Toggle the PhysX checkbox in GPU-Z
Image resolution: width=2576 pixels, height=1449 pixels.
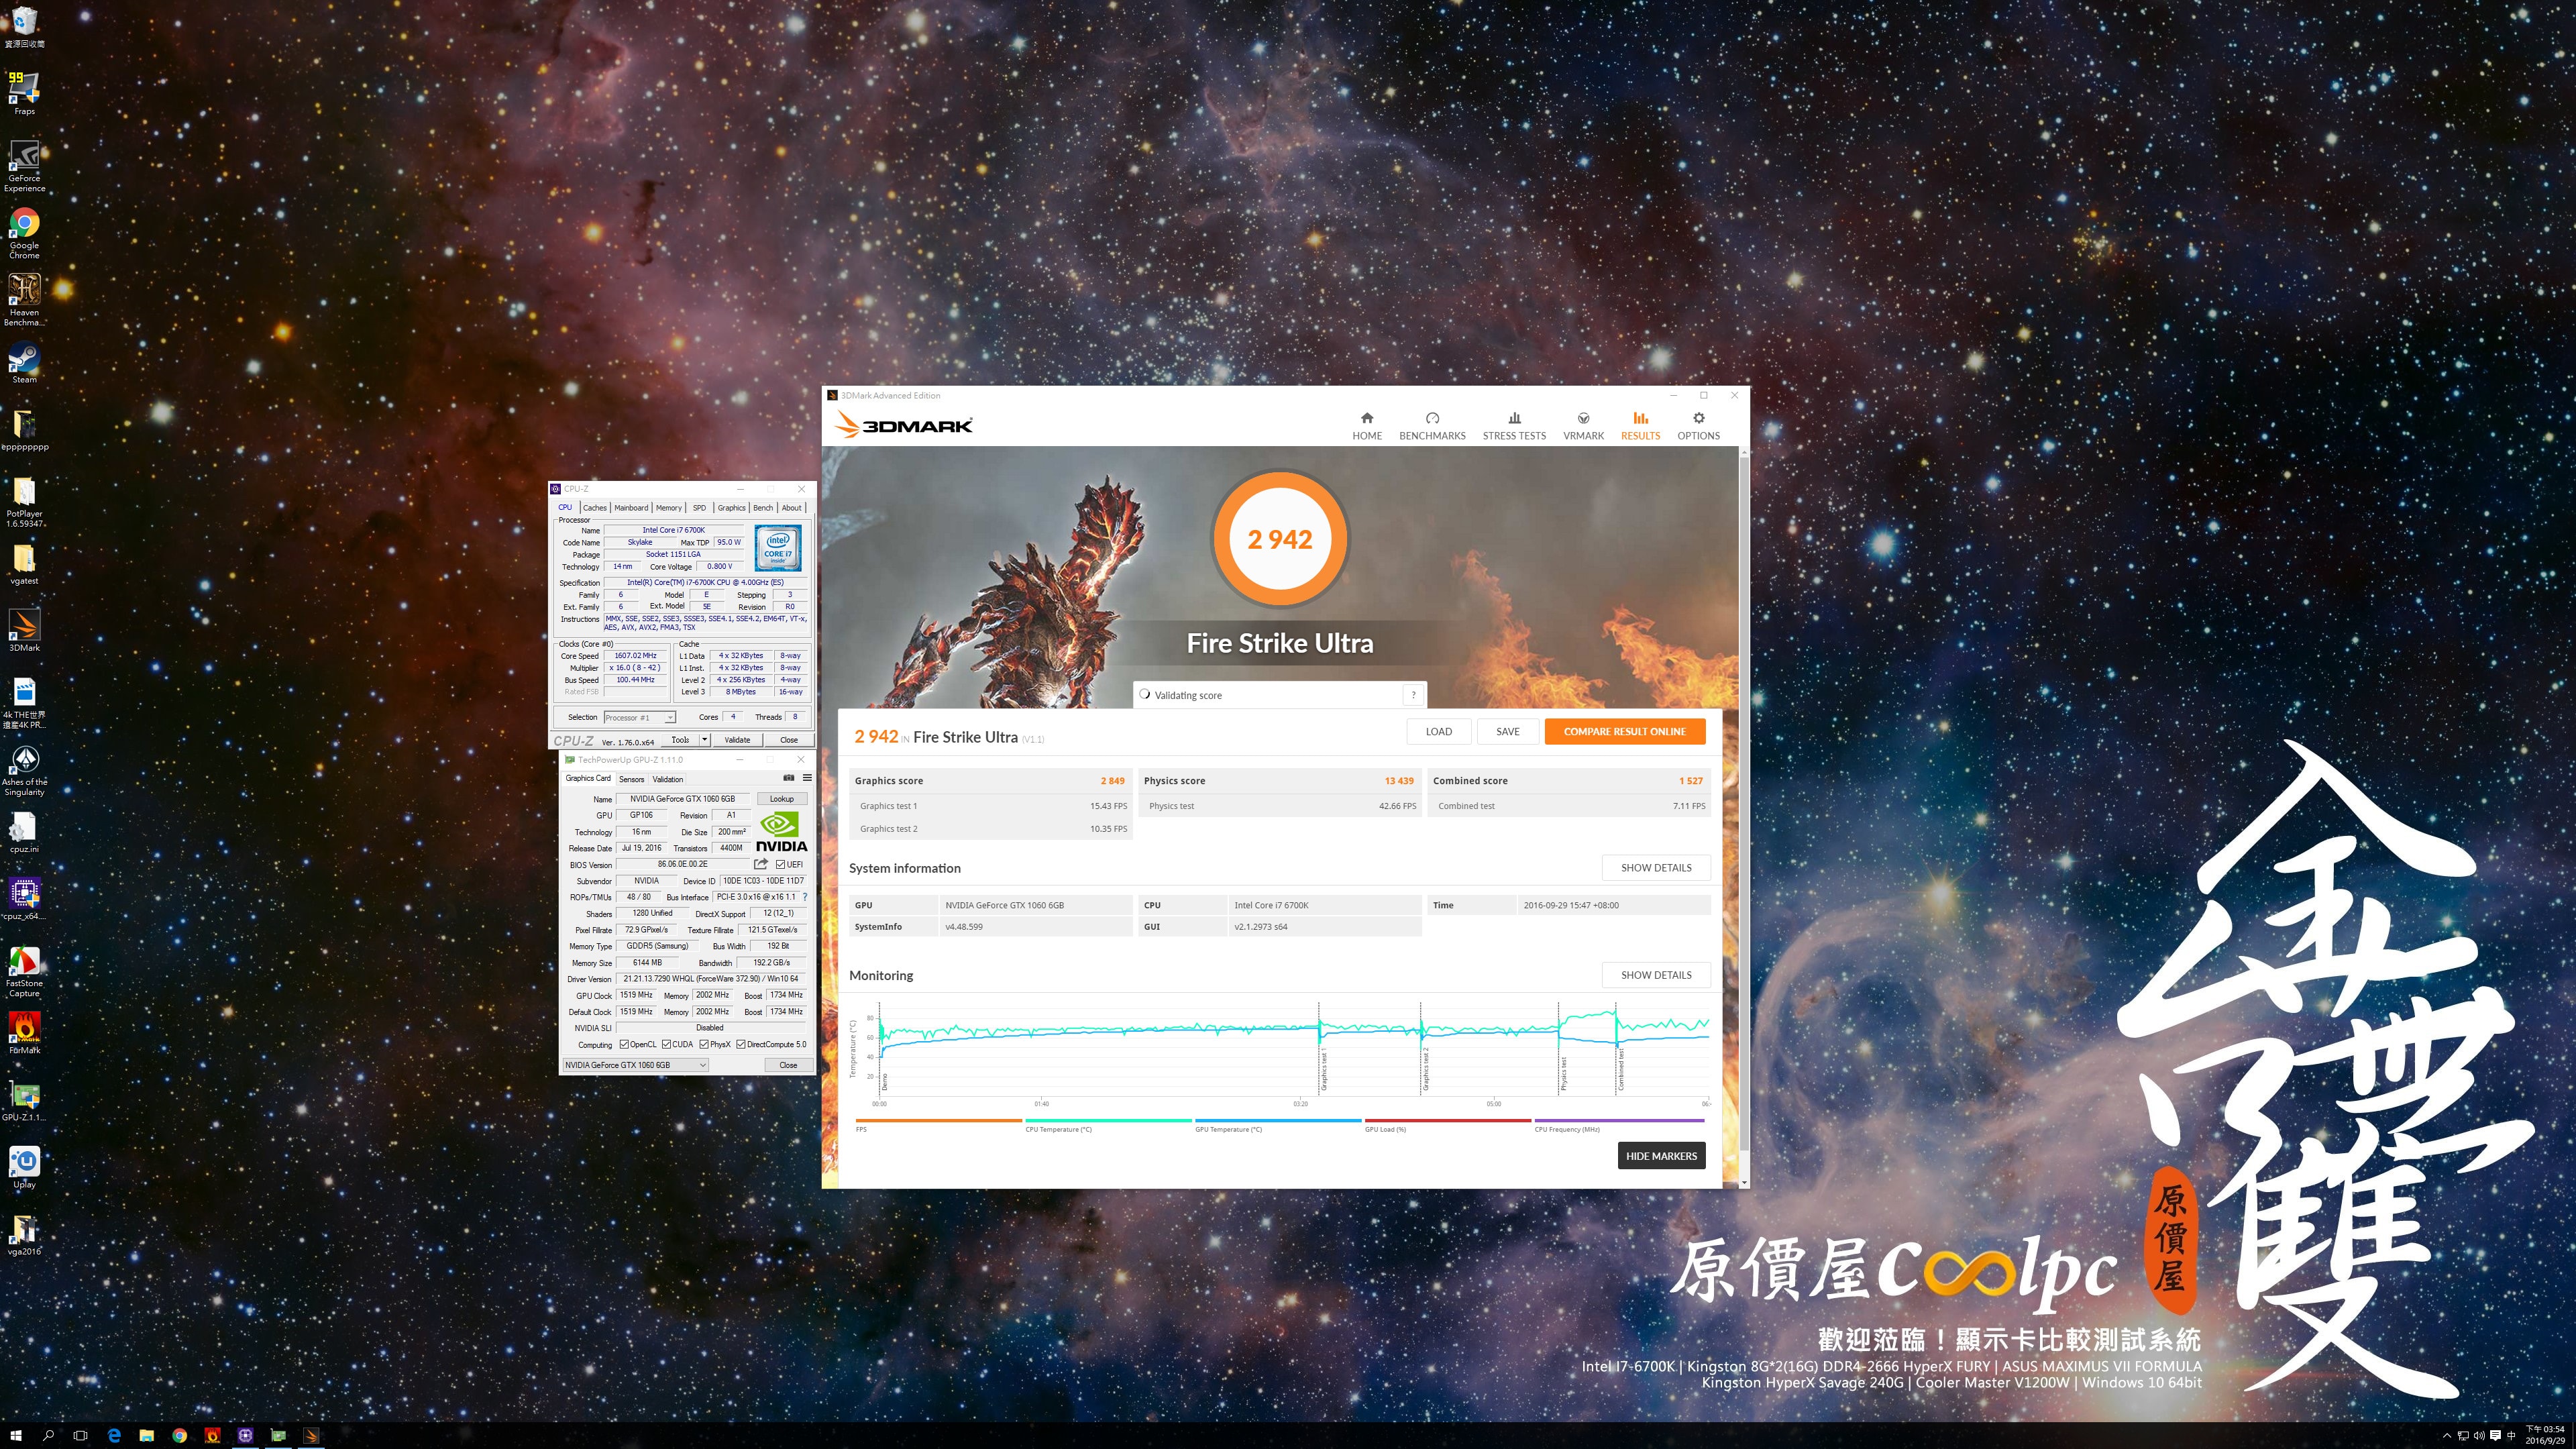click(704, 1044)
